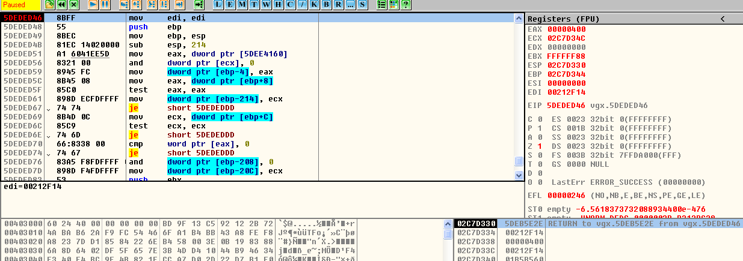Pause execution using the pause icon
This screenshot has width=743, height=261.
105,5
